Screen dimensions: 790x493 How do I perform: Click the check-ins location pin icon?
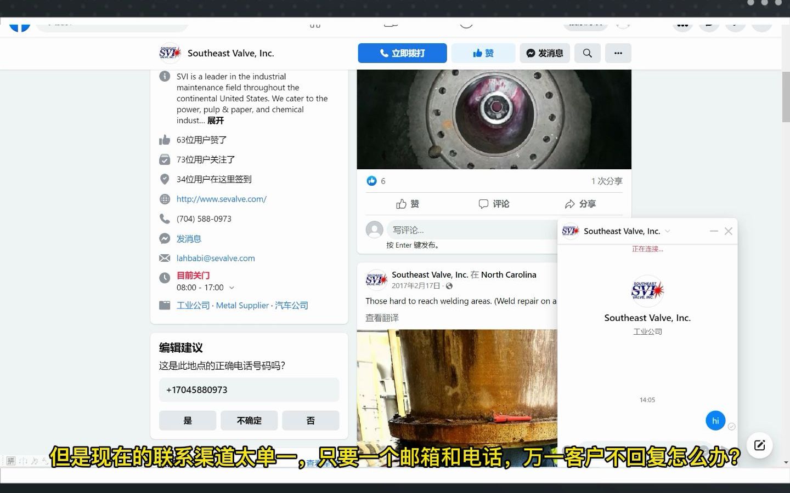point(165,179)
